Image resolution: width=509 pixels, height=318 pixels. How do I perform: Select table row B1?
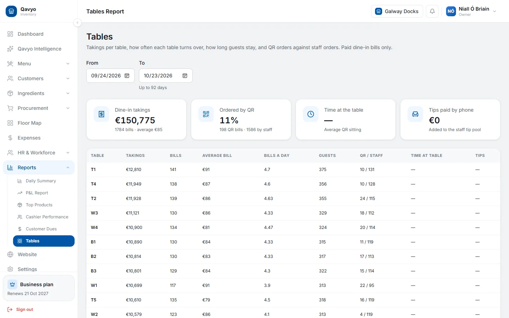coord(293,242)
